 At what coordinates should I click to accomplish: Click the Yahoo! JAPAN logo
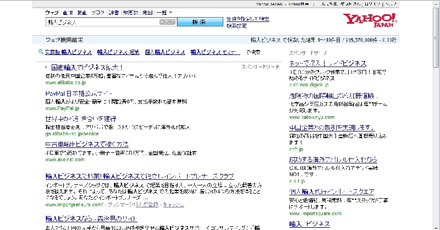(370, 20)
